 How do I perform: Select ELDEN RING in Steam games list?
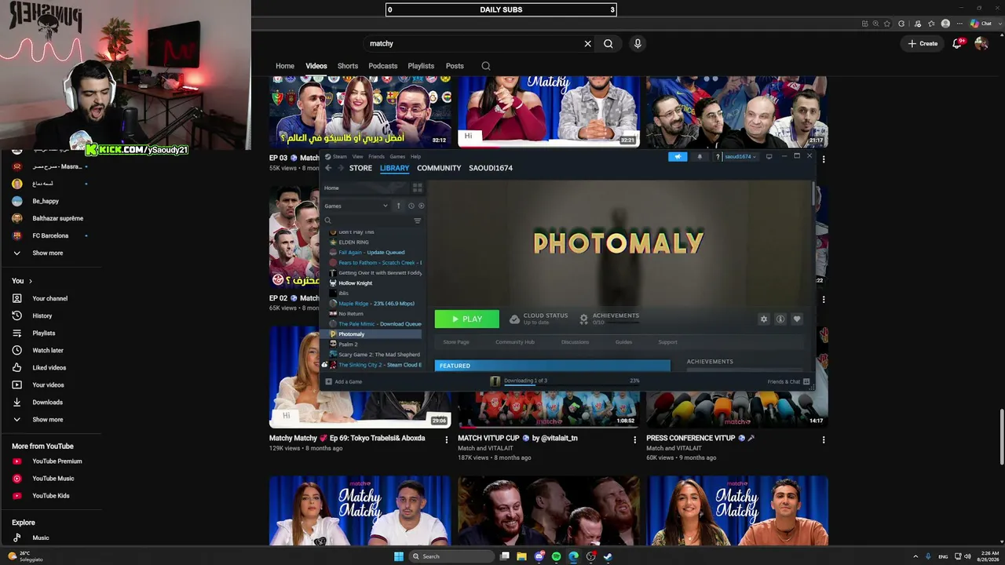(x=353, y=242)
